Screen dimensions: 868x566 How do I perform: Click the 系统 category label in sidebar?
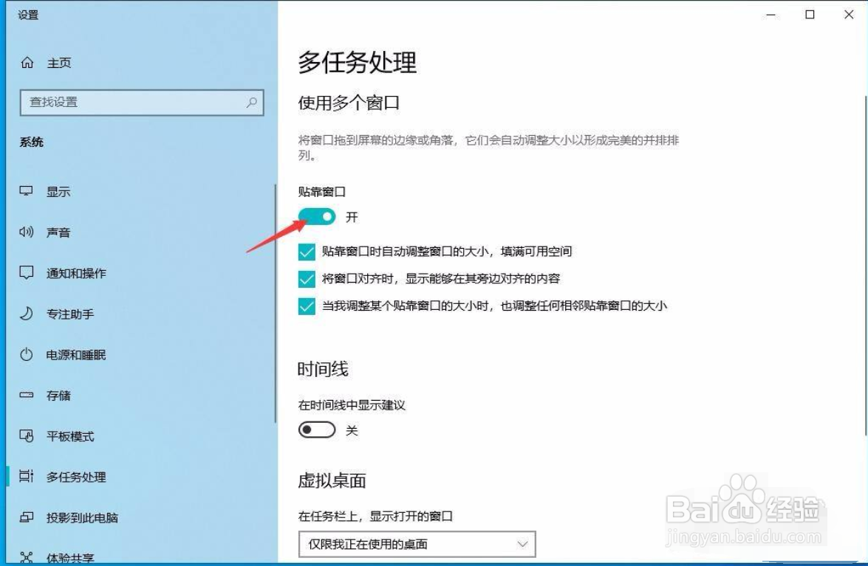pos(32,142)
